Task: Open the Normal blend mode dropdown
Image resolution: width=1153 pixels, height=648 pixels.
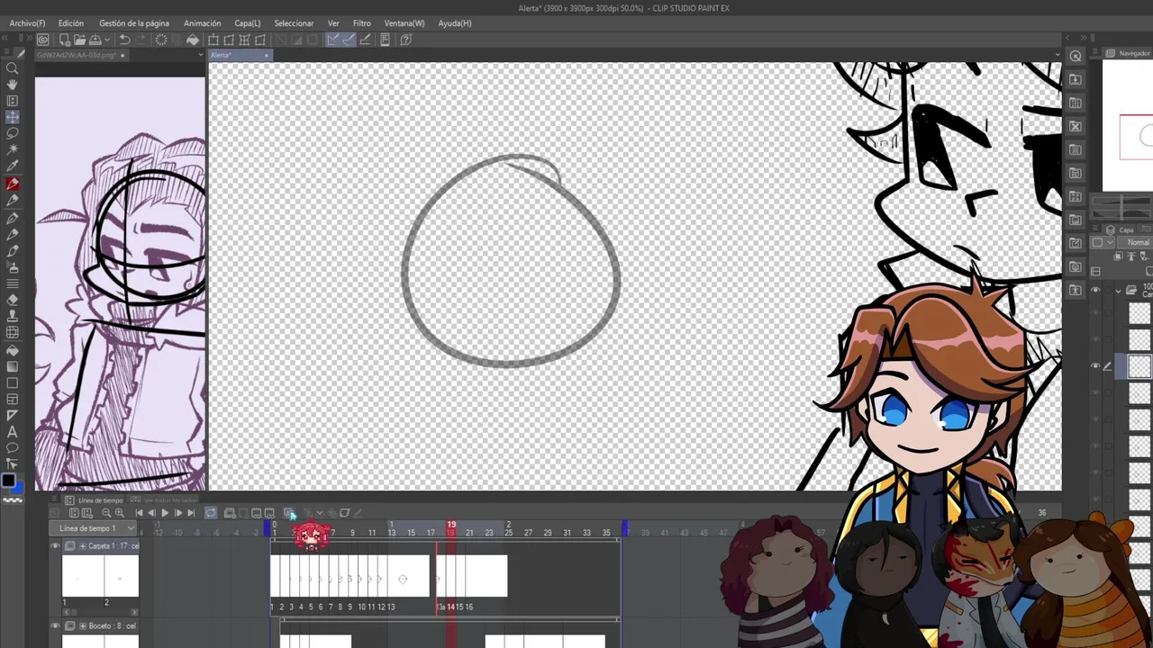Action: point(1133,243)
